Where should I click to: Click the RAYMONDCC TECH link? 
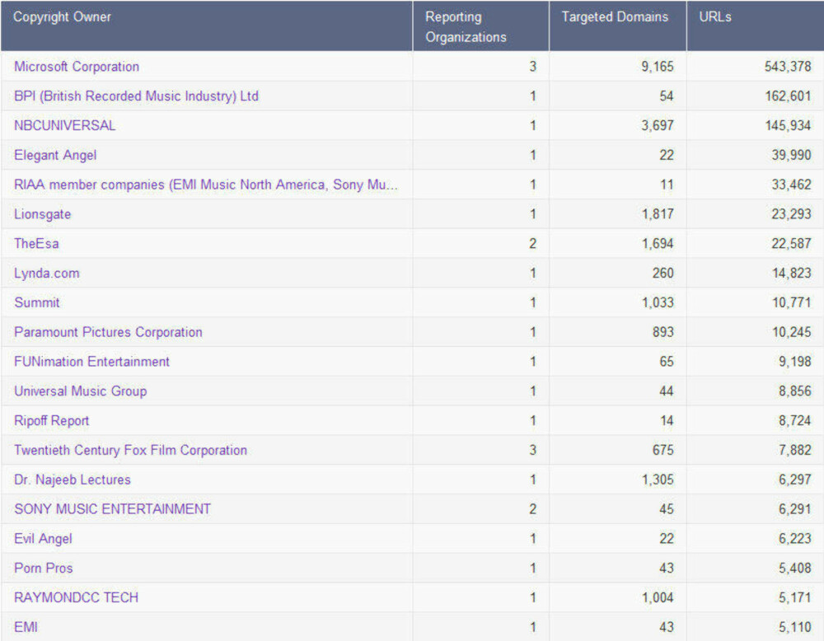point(76,598)
